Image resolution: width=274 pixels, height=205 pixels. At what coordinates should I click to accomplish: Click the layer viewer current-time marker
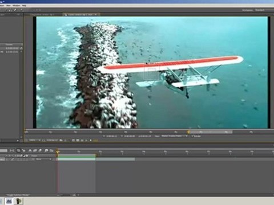click(188, 132)
